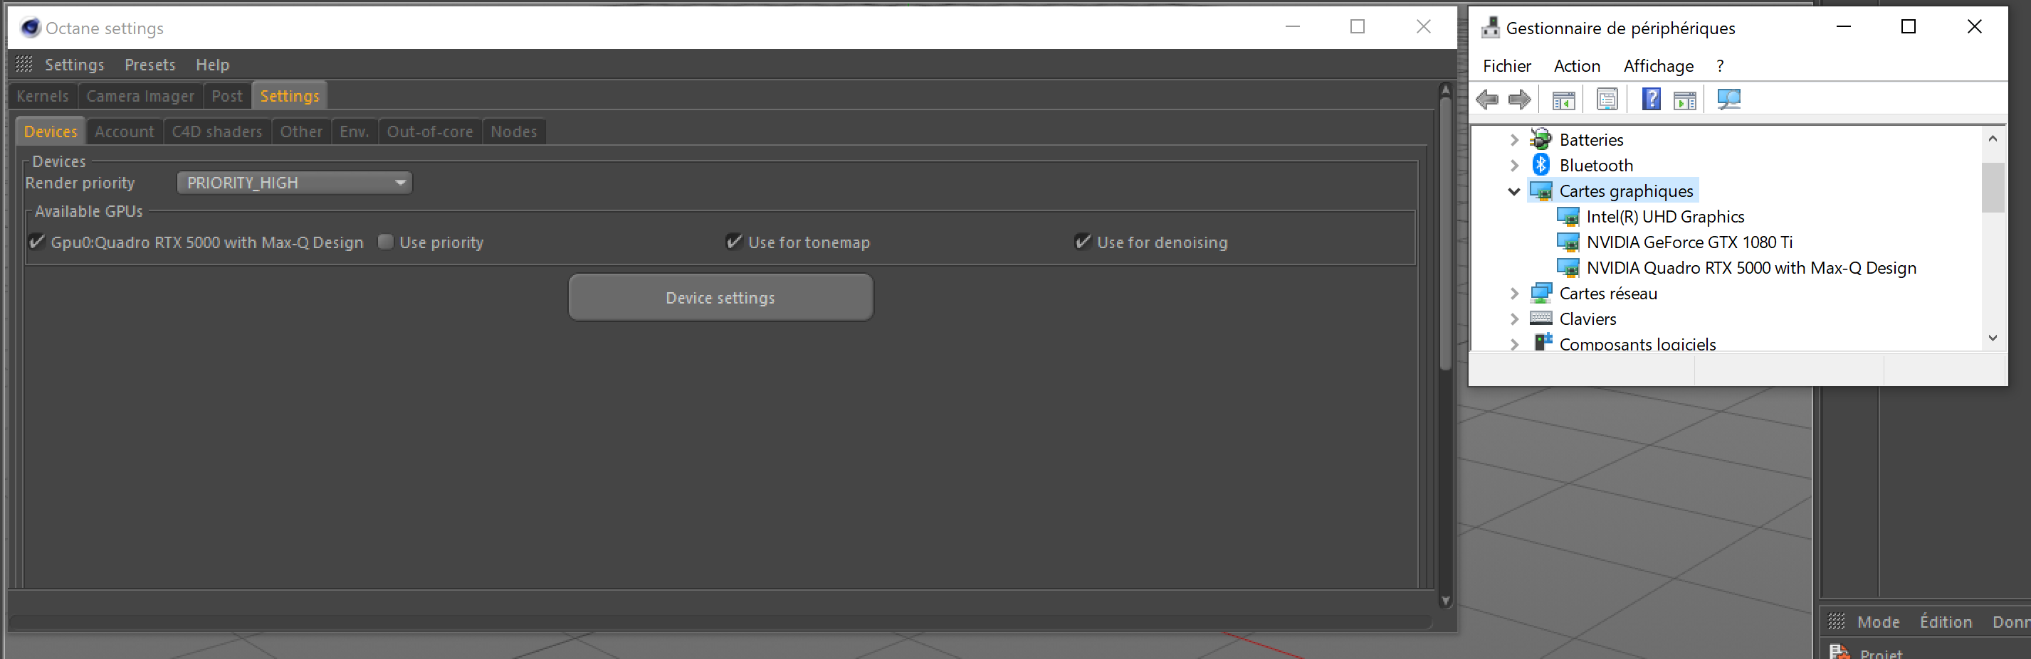This screenshot has height=659, width=2031.
Task: Click the scan for hardware changes monitor icon
Action: 1728,100
